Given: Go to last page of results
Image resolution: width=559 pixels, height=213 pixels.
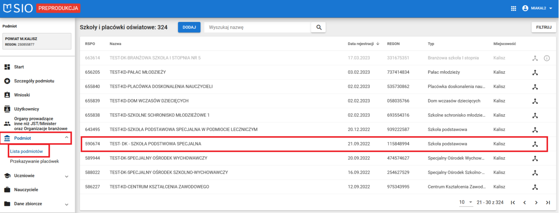Looking at the screenshot, I should point(548,202).
